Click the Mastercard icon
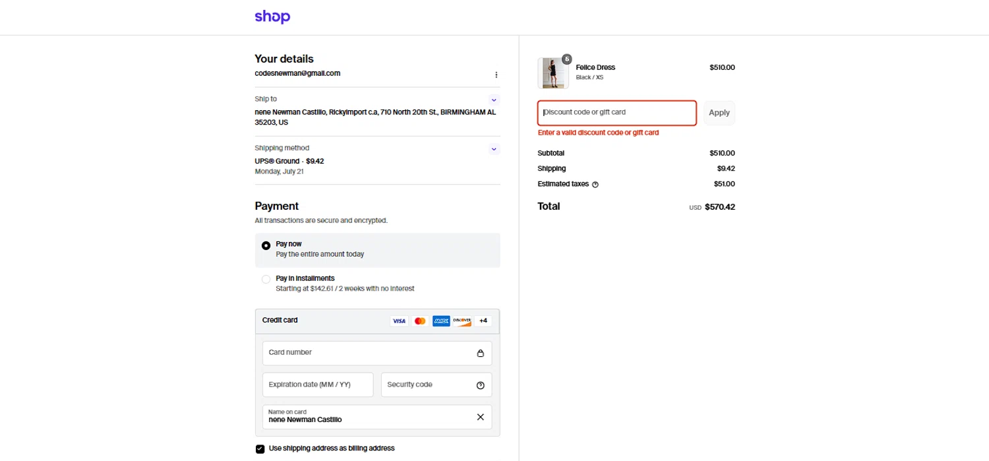This screenshot has height=461, width=989. pos(420,321)
